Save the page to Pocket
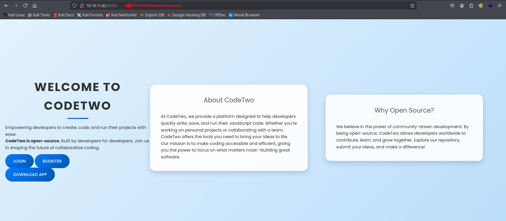506x221 pixels. (x=452, y=6)
